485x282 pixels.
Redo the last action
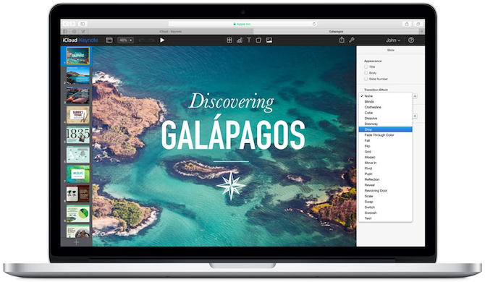[151, 40]
